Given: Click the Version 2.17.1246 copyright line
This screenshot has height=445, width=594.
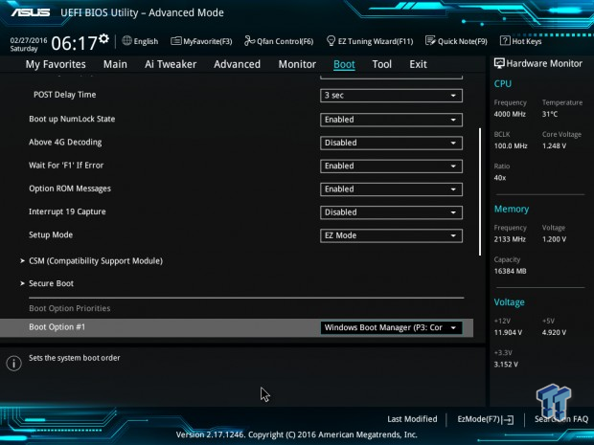Looking at the screenshot, I should [297, 434].
